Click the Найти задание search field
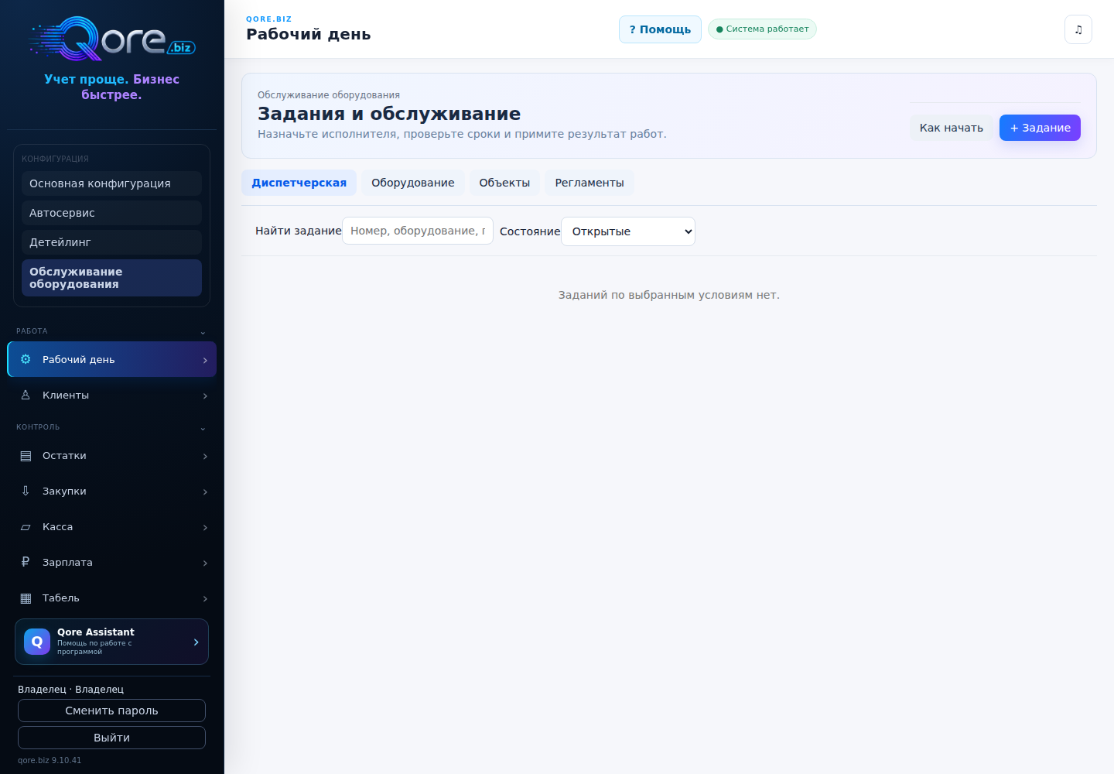 (x=418, y=231)
